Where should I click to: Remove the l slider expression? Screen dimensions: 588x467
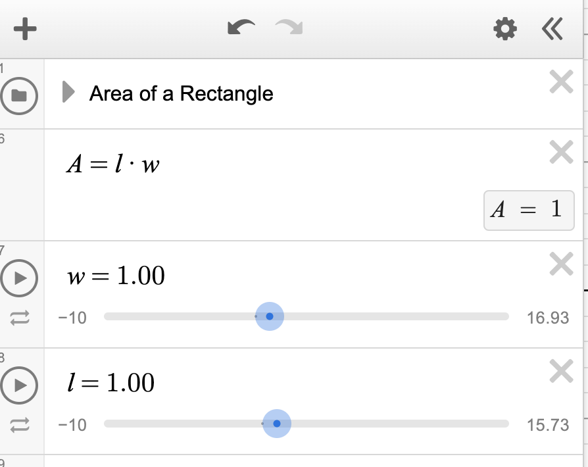click(x=561, y=372)
